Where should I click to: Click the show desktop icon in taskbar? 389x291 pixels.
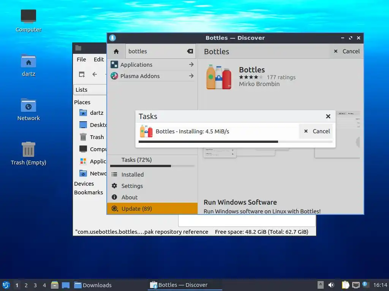(65, 285)
